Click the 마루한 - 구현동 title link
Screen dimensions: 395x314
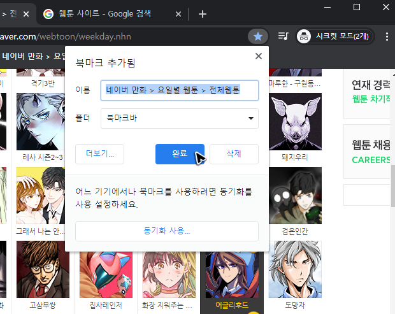tap(294, 83)
